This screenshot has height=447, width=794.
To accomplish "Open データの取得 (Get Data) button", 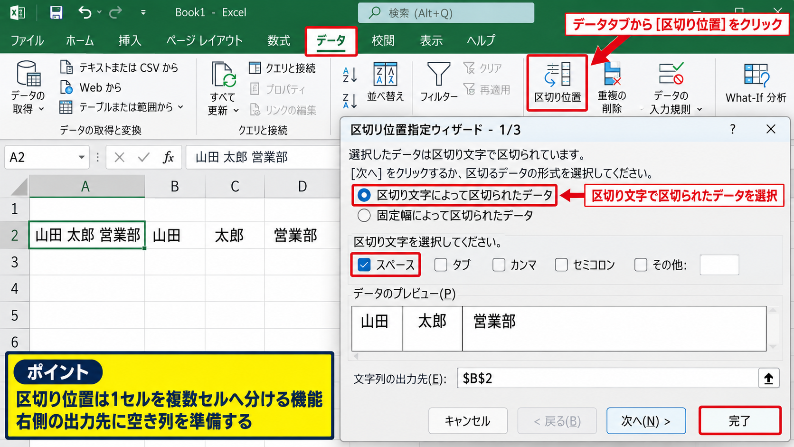I will coord(28,87).
